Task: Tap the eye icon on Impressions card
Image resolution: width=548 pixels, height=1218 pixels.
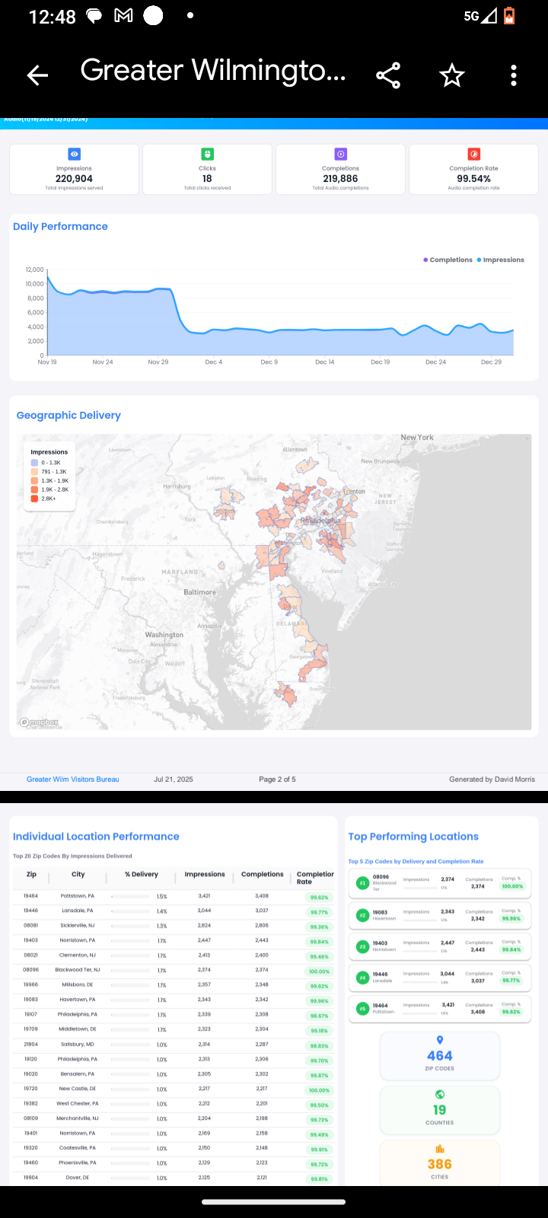Action: click(74, 154)
